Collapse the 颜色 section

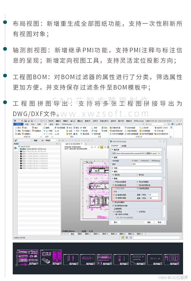[112, 172]
